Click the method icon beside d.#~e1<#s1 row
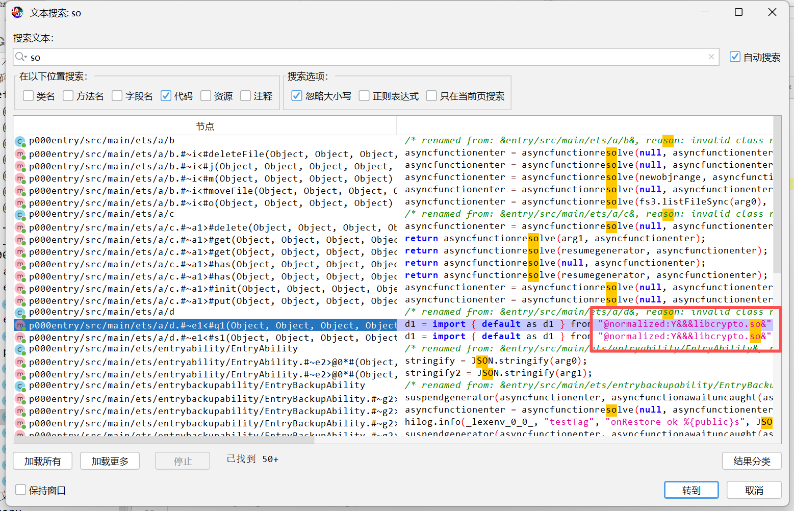 coord(20,338)
